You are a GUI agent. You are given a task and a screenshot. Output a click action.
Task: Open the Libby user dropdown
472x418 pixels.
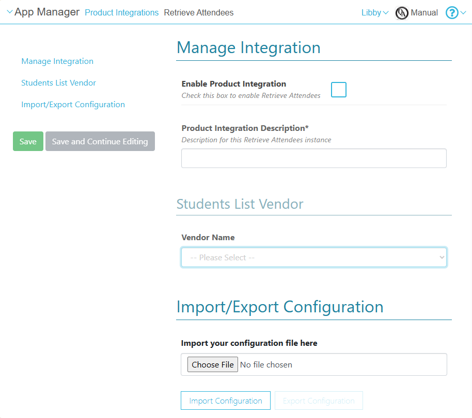[374, 12]
